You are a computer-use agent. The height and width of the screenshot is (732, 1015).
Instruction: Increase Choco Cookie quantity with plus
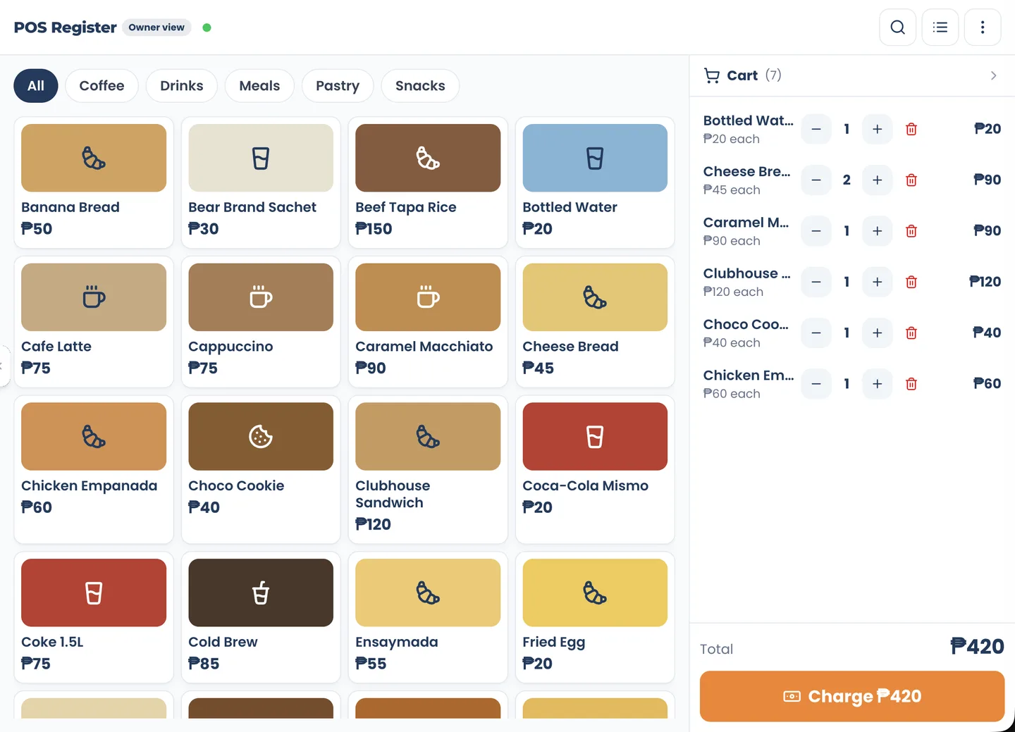click(877, 333)
